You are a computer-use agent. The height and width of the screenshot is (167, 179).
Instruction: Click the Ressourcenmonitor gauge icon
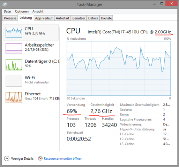click(40, 158)
